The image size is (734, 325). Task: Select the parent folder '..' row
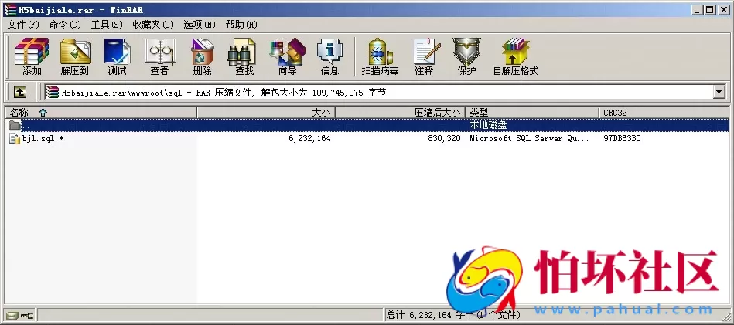(367, 125)
